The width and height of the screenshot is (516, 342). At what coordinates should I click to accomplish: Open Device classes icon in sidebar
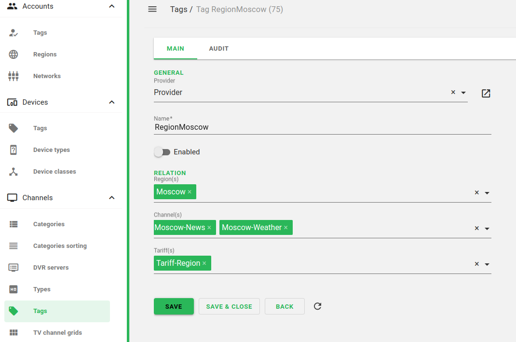[x=14, y=172]
